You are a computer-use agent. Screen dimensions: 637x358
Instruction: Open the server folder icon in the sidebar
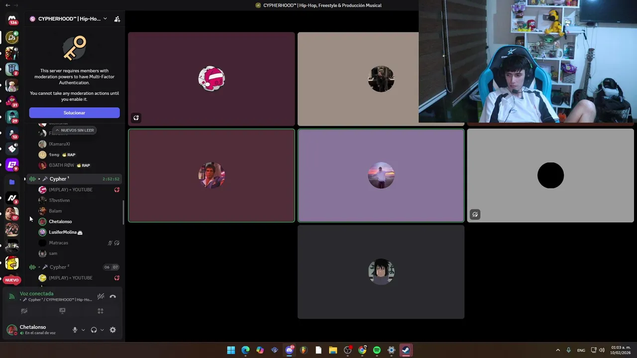pyautogui.click(x=12, y=182)
